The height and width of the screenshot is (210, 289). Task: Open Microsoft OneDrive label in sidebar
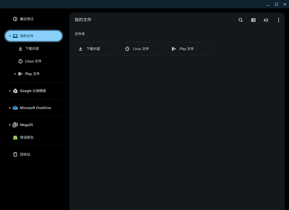[35, 108]
